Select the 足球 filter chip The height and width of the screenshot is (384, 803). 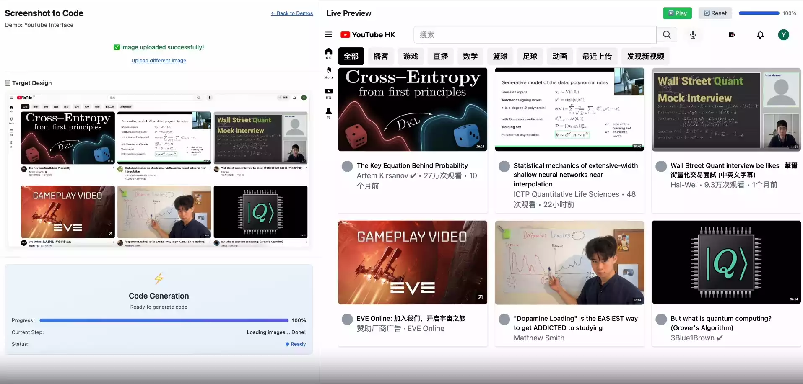click(530, 56)
